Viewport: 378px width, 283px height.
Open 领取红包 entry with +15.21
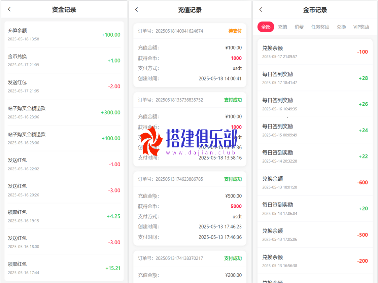coord(64,268)
